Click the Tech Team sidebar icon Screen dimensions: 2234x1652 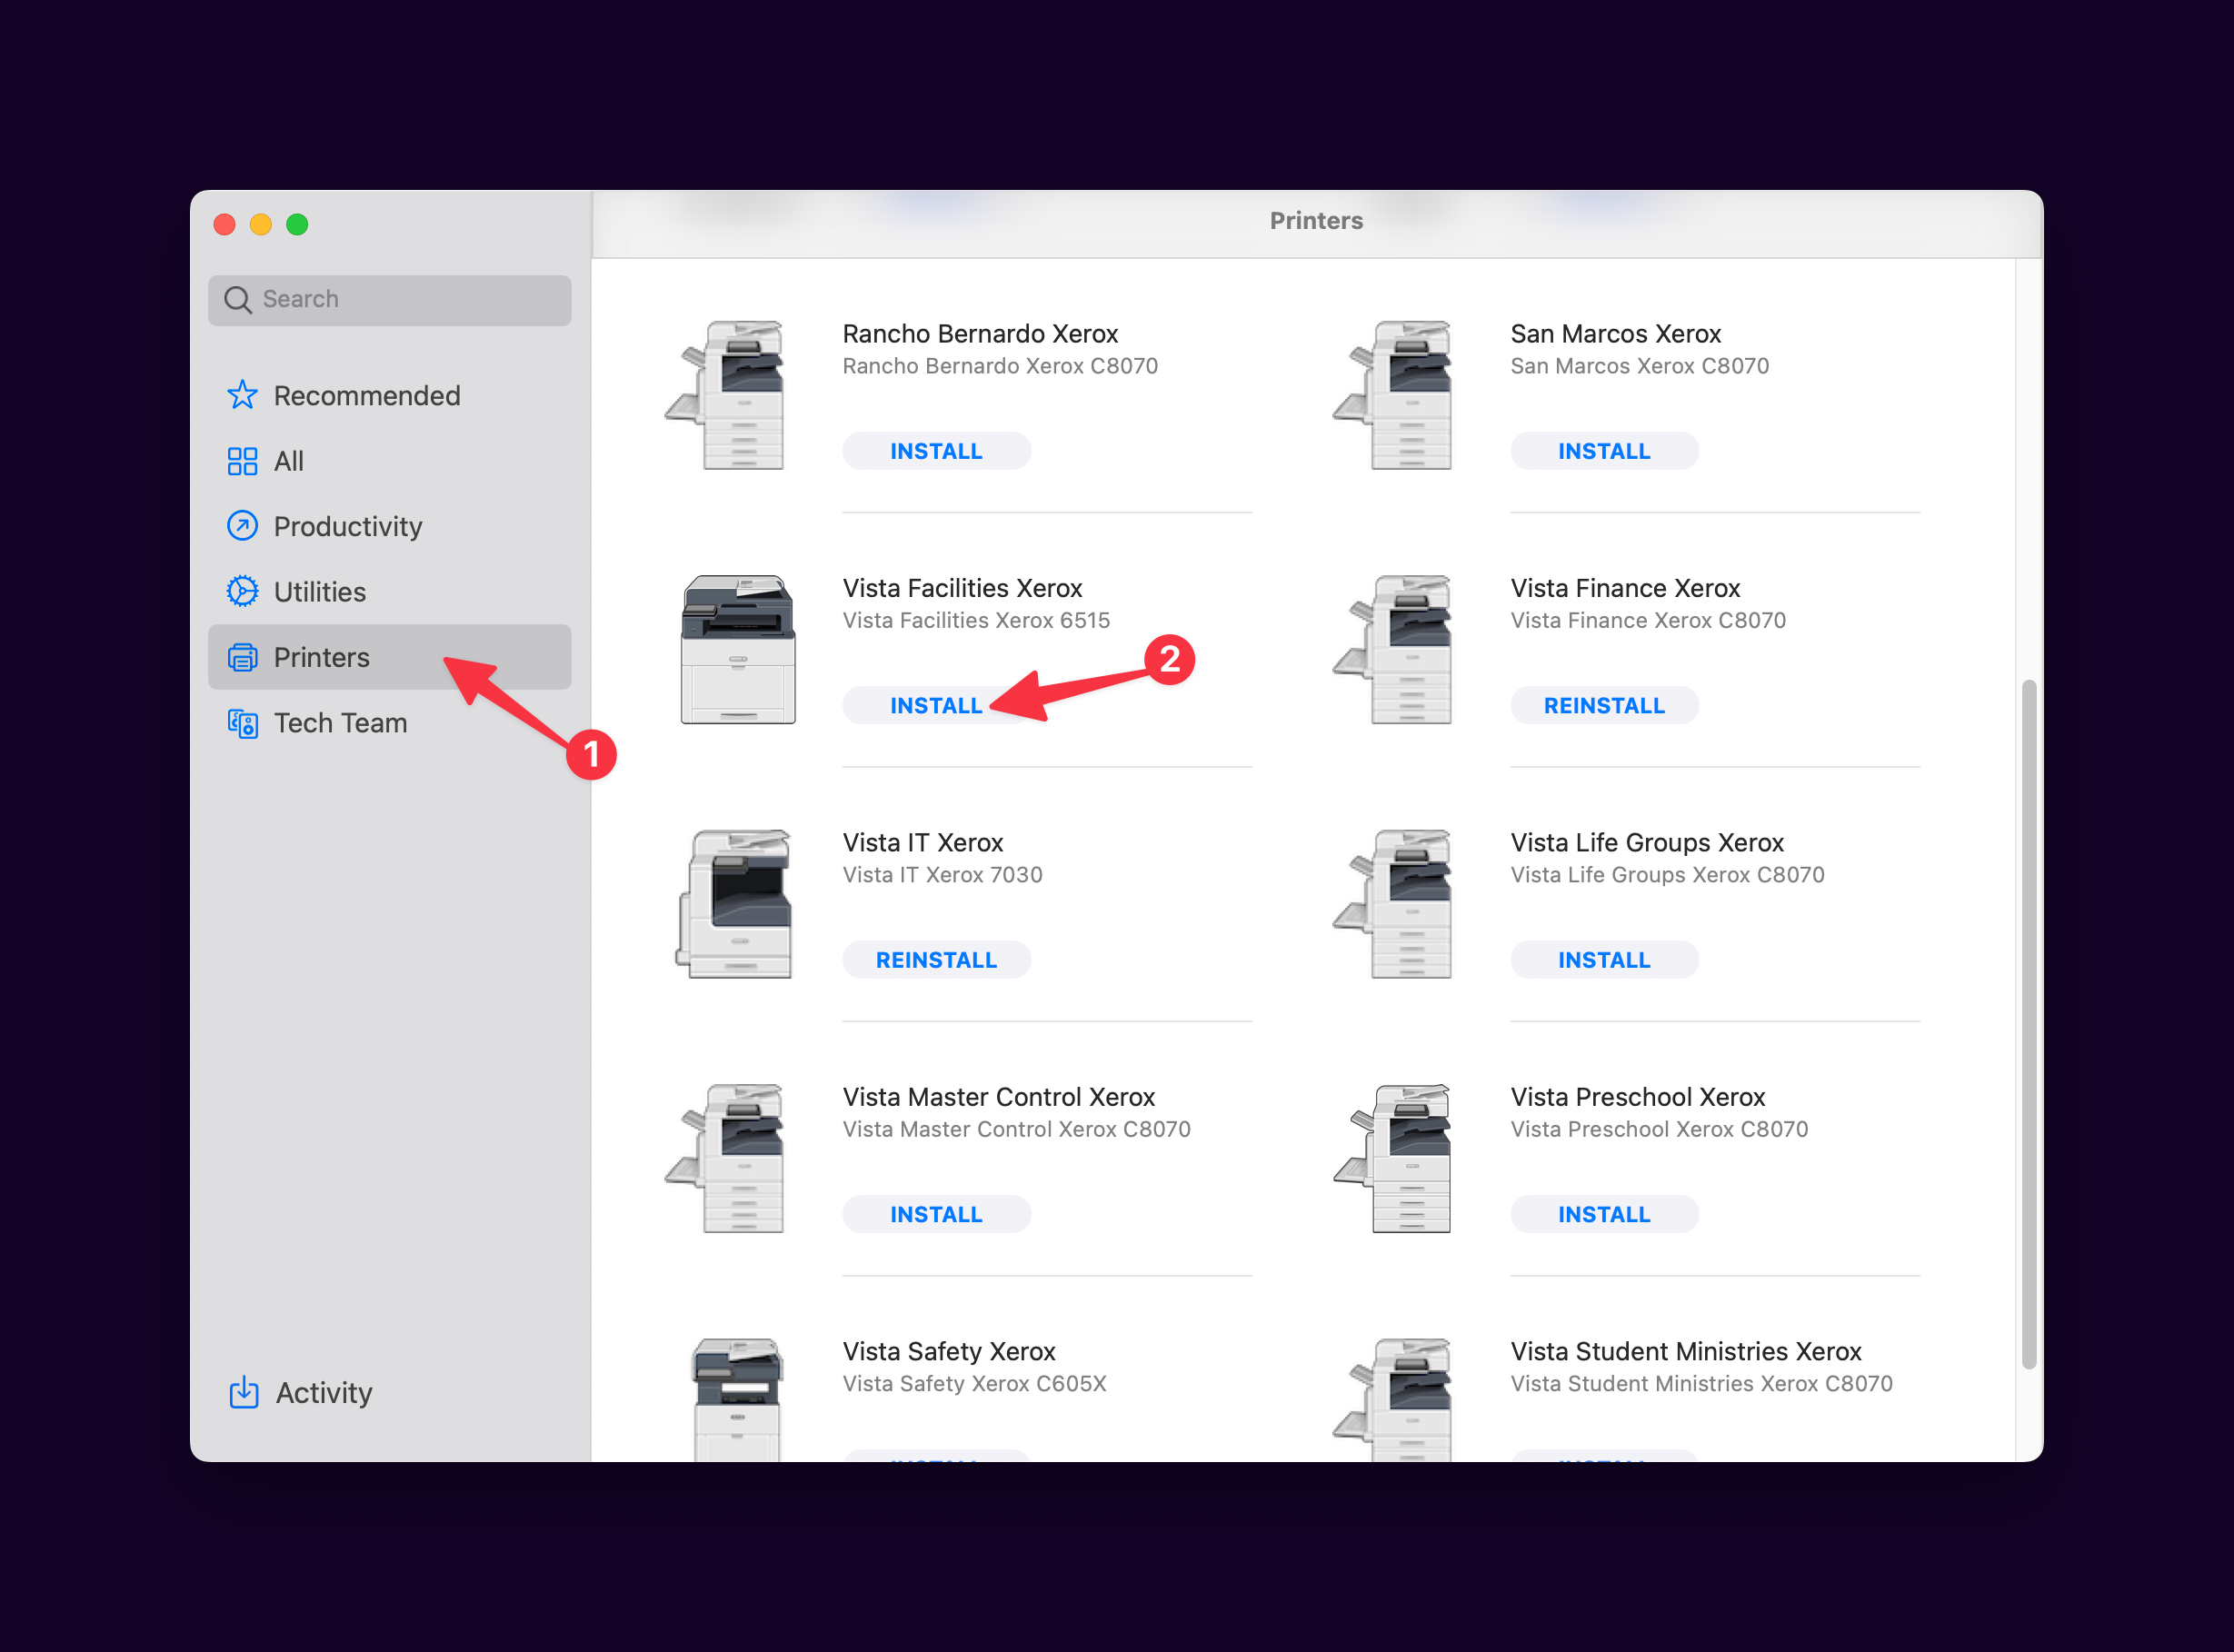click(x=242, y=723)
